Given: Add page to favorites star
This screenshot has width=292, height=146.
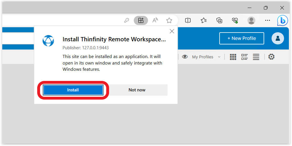Looking at the screenshot, I should tap(169, 20).
